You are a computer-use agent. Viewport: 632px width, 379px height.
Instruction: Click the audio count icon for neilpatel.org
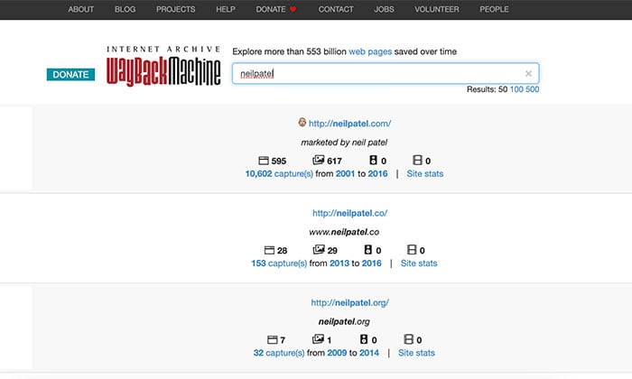tap(364, 339)
